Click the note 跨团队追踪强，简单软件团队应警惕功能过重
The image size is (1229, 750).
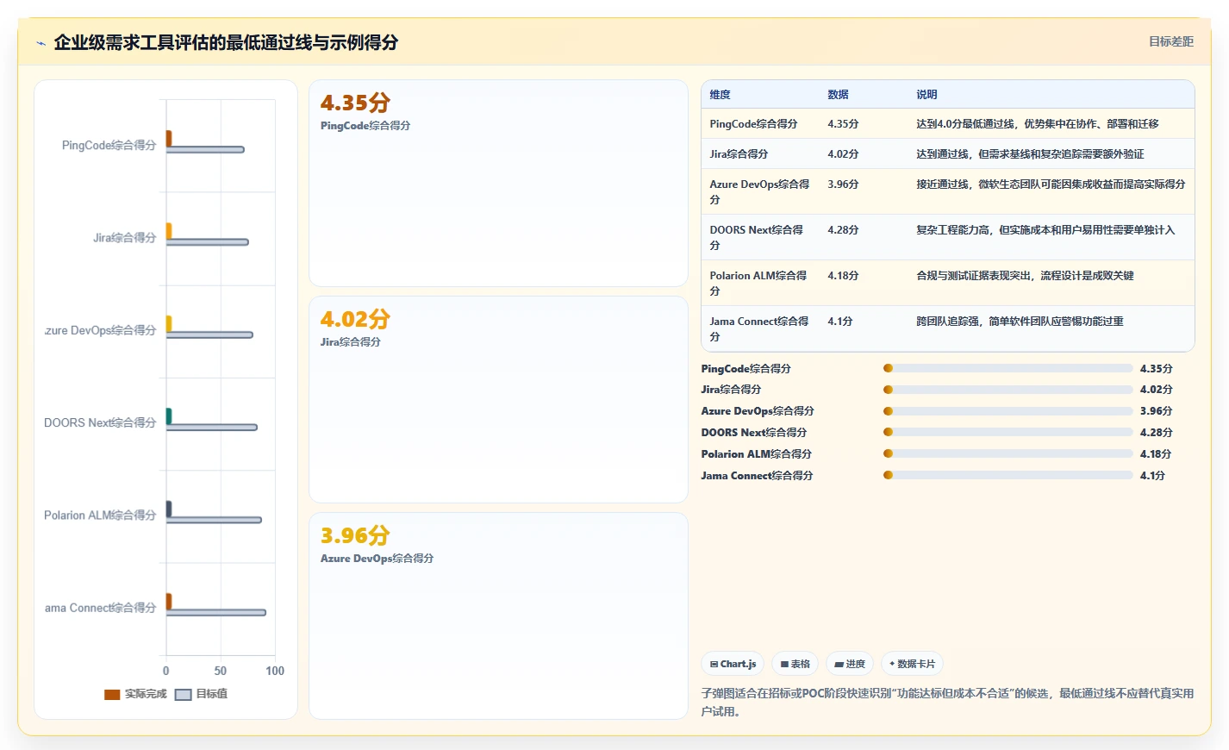click(x=1020, y=322)
